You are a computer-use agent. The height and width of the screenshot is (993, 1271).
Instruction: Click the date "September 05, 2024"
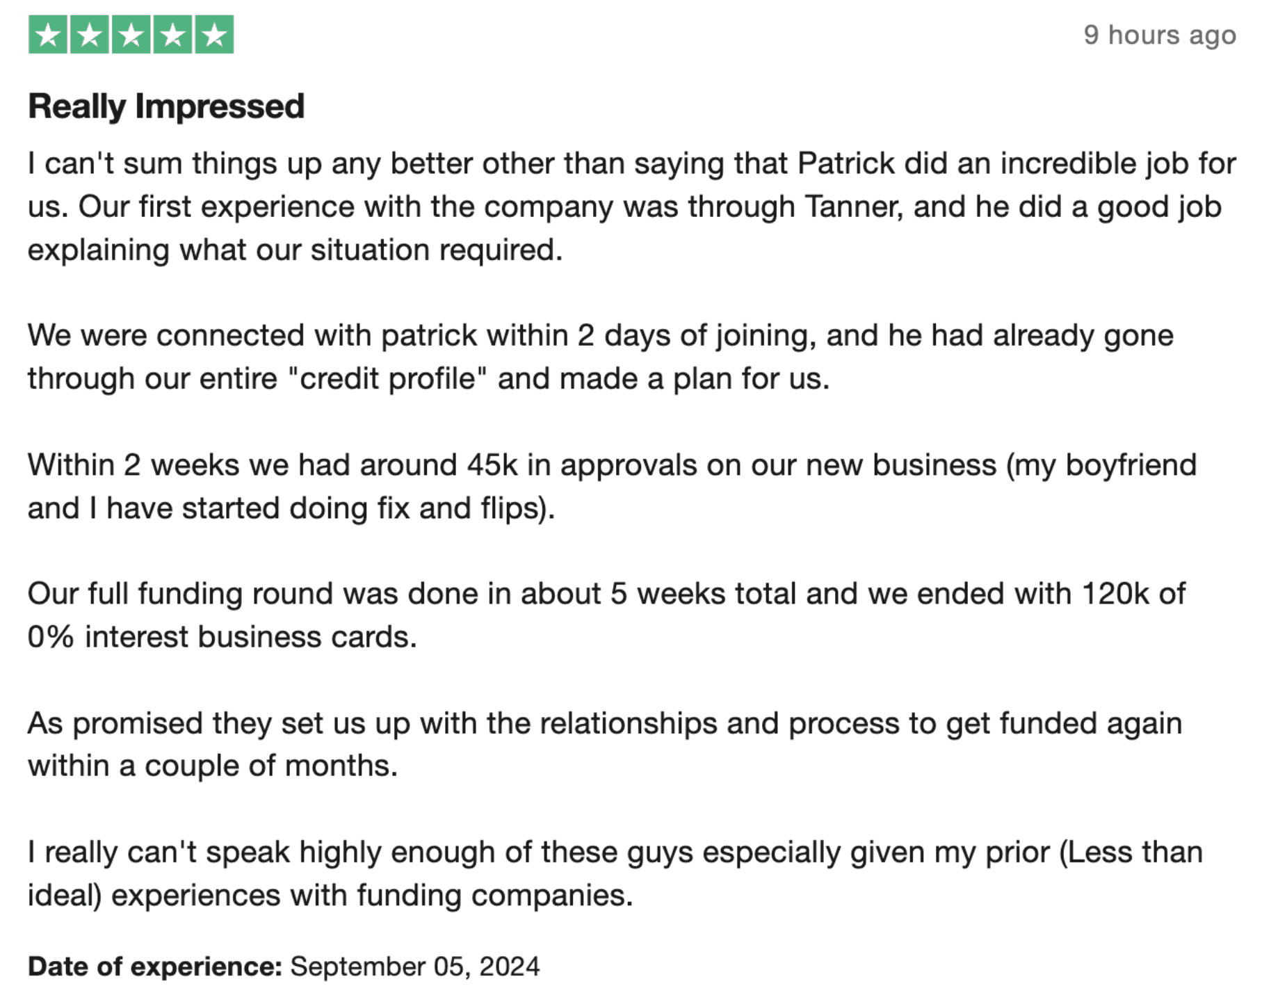(x=415, y=966)
